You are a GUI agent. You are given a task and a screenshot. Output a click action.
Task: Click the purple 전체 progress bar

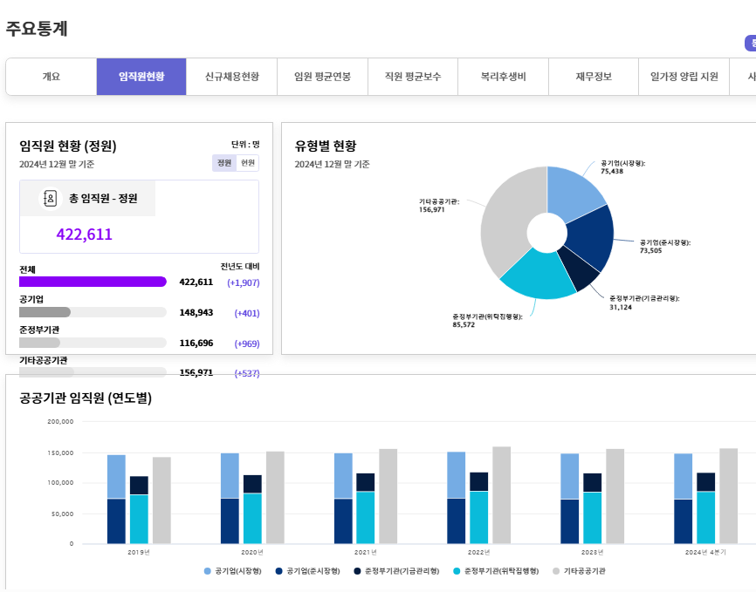(93, 281)
